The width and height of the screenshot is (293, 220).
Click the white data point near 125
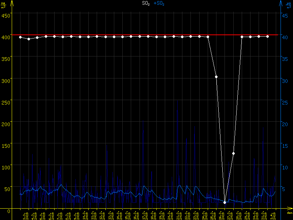coord(233,154)
